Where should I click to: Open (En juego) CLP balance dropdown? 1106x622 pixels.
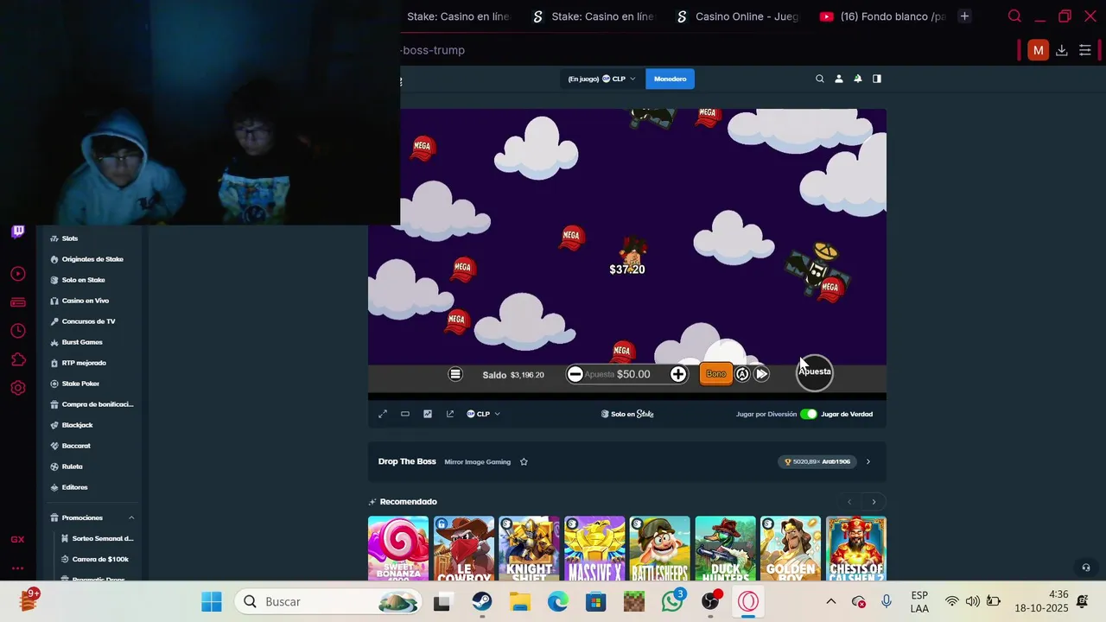(601, 79)
